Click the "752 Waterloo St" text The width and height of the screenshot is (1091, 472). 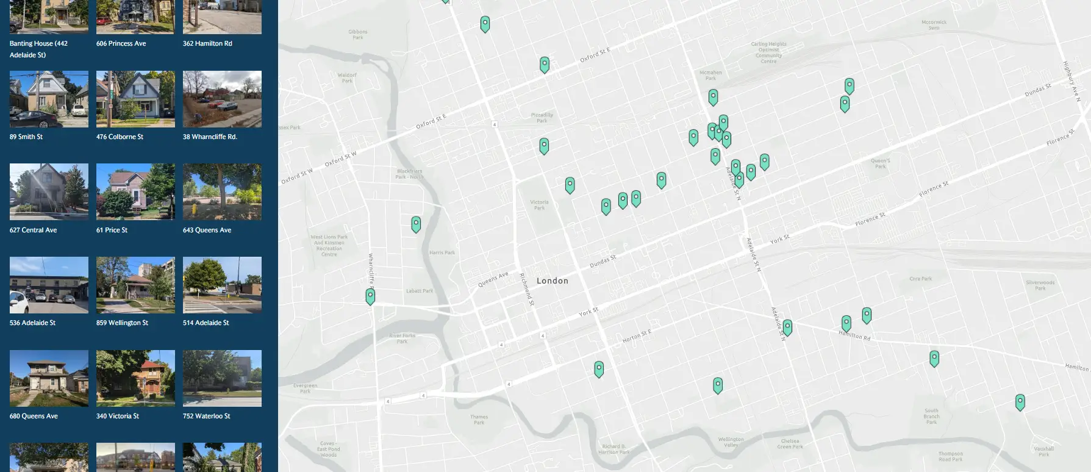[206, 416]
